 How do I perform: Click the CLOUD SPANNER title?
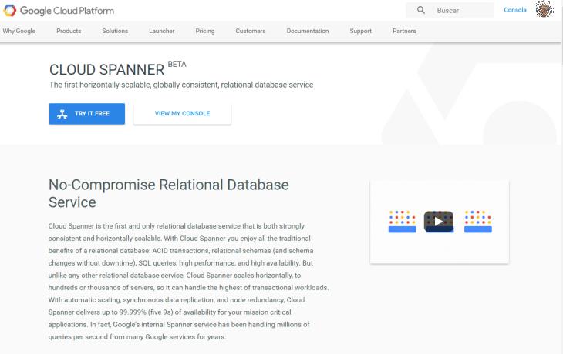[x=106, y=69]
